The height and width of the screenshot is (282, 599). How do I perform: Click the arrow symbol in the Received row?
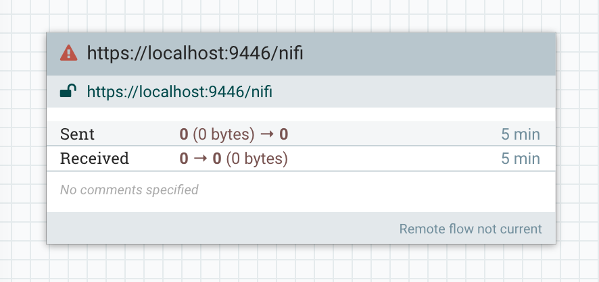click(200, 159)
